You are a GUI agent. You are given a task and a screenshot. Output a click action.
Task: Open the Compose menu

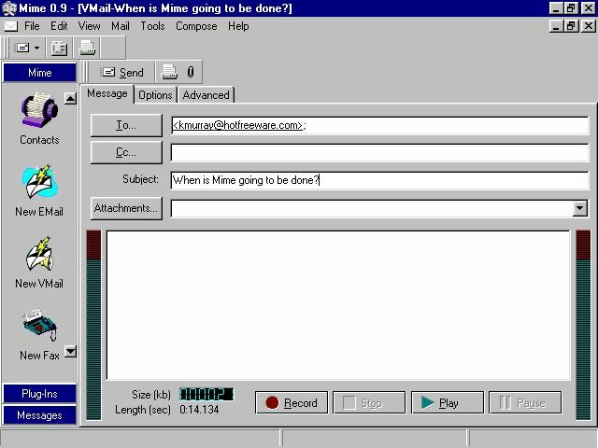pos(196,26)
